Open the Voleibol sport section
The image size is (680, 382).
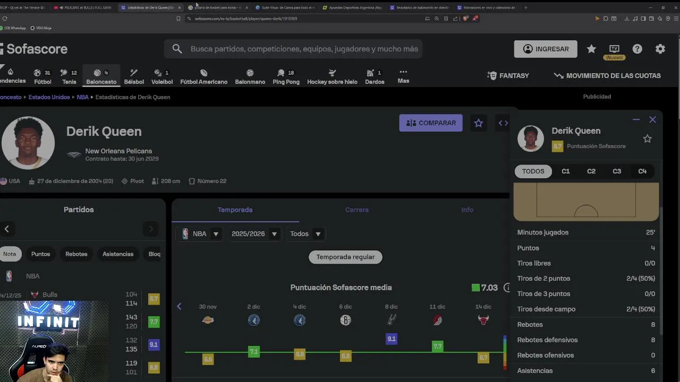pyautogui.click(x=162, y=77)
